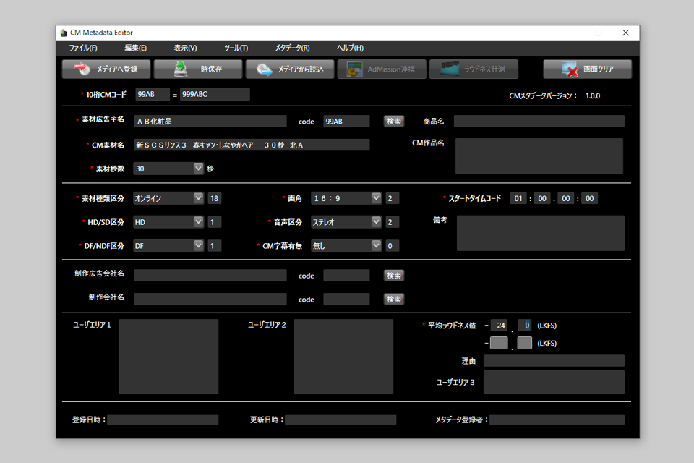
Task: Click the 制作広告会社名 code field
Action: [x=346, y=276]
